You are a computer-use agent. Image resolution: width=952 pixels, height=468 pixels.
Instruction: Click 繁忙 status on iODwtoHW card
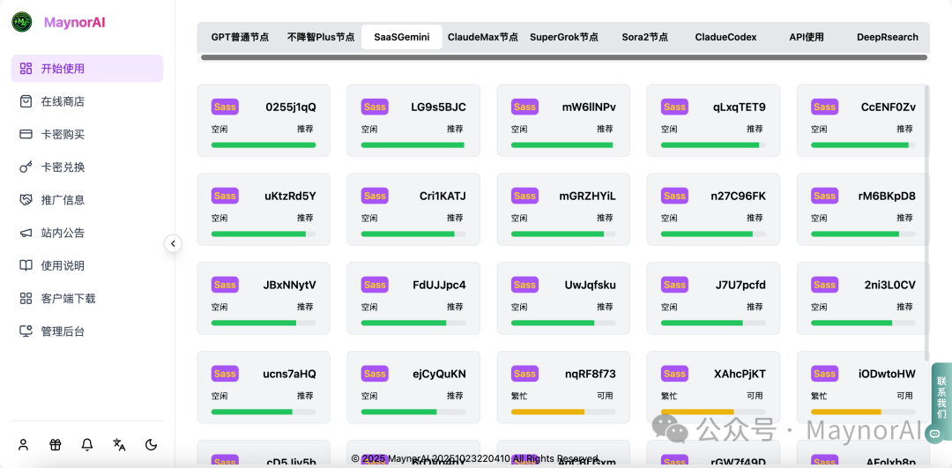click(x=819, y=396)
